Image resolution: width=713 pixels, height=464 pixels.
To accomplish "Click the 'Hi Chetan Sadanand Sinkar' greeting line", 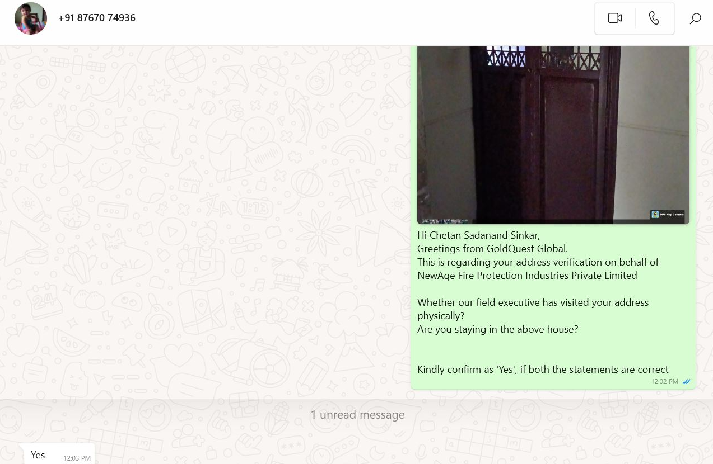I will click(x=478, y=235).
